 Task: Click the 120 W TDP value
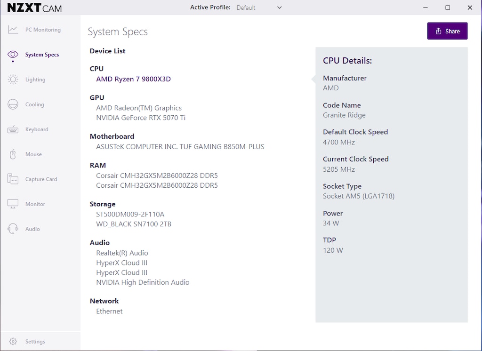click(333, 250)
